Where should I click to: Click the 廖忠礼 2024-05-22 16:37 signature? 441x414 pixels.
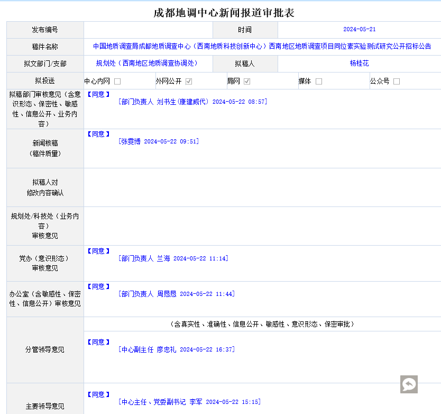(177, 349)
